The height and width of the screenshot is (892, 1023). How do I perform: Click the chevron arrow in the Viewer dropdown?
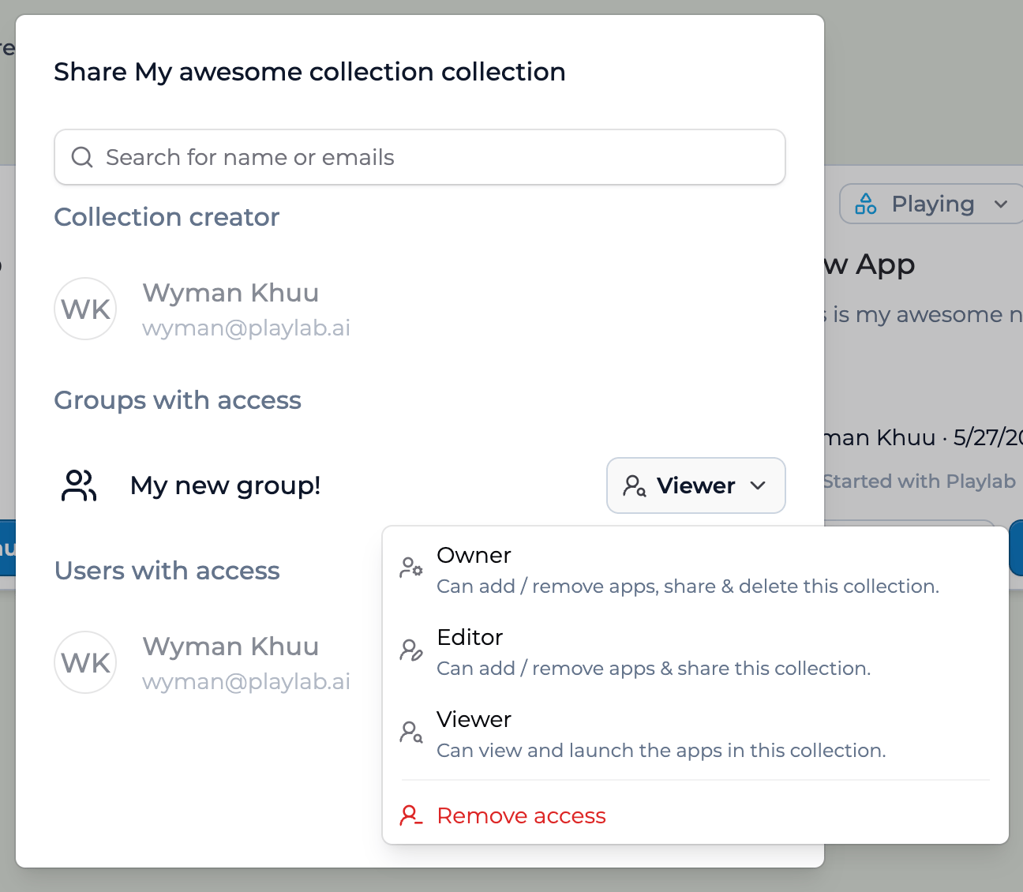(758, 485)
